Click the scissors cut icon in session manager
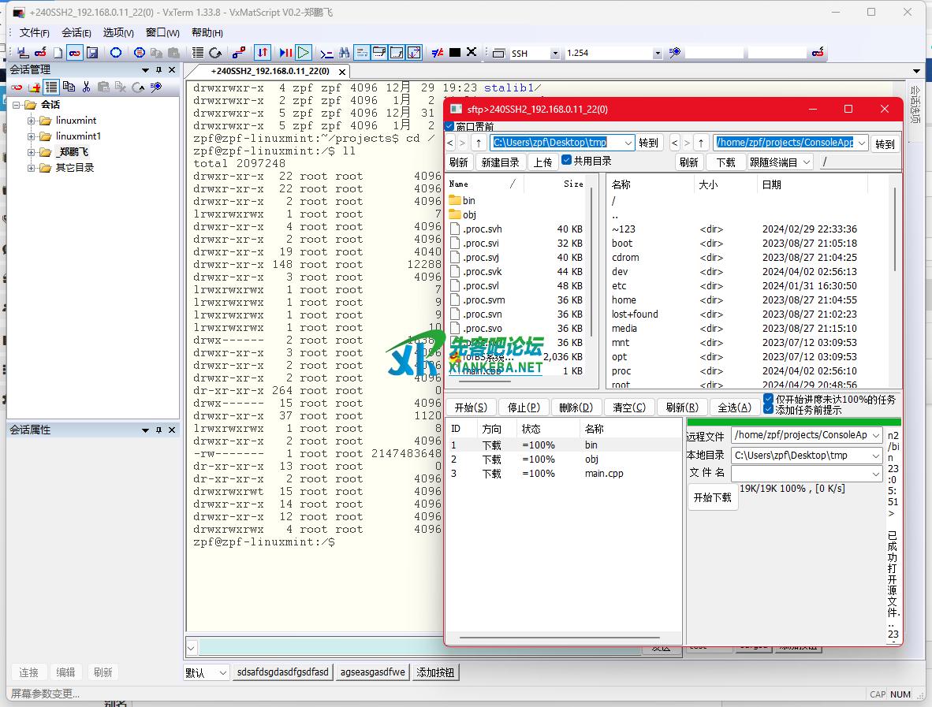This screenshot has height=707, width=932. (x=86, y=87)
